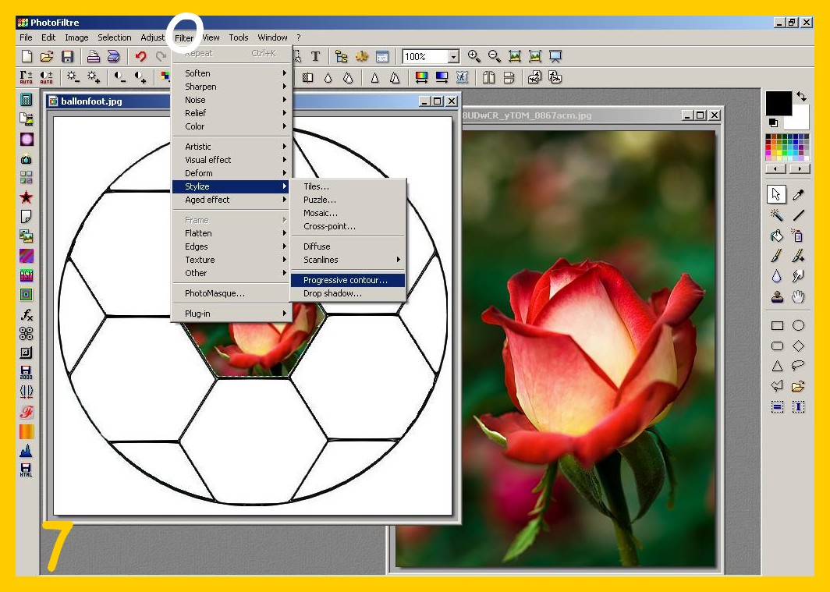Choose Progressive contour from Stylize submenu

coord(345,280)
